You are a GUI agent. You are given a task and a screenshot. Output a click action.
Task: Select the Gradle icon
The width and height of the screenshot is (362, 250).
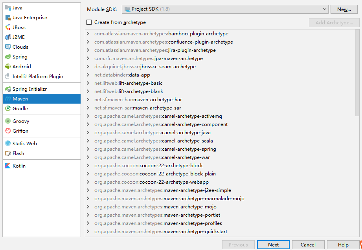[x=8, y=108]
